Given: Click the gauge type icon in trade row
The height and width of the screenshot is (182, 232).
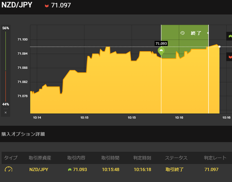Looking at the screenshot, I should [x=9, y=169].
